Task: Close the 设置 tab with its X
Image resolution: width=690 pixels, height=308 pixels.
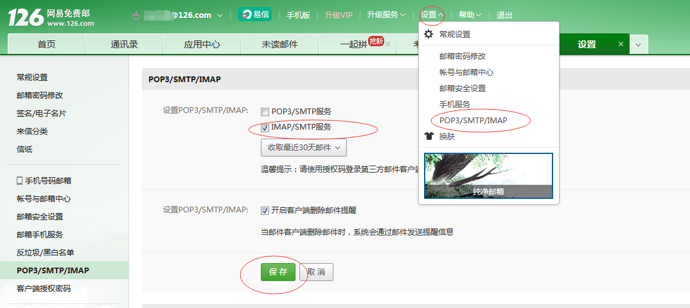Action: 621,44
